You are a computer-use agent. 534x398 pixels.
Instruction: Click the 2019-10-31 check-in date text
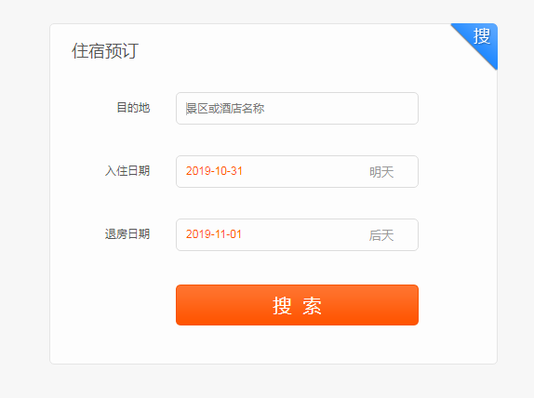pos(214,171)
